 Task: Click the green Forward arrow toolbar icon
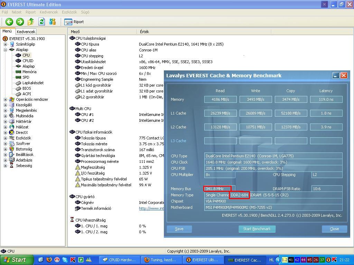click(20, 22)
